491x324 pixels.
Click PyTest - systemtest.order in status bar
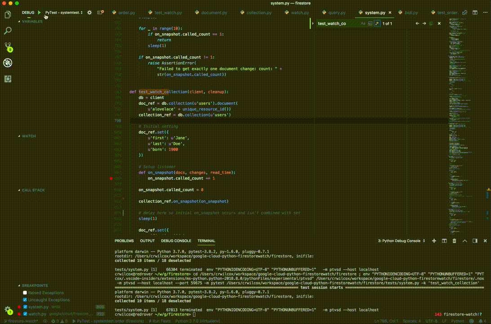(108, 321)
